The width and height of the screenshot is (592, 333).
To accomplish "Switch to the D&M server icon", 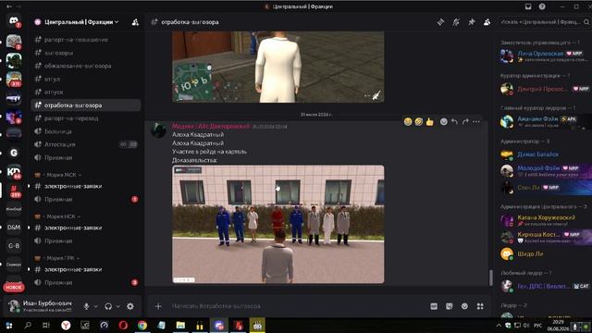I will point(14,228).
